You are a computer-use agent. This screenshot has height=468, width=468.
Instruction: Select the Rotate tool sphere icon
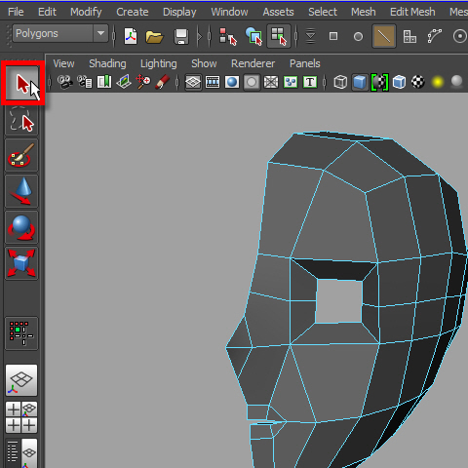[x=21, y=227]
